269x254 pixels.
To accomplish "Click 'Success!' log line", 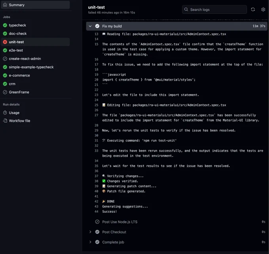I will (110, 212).
